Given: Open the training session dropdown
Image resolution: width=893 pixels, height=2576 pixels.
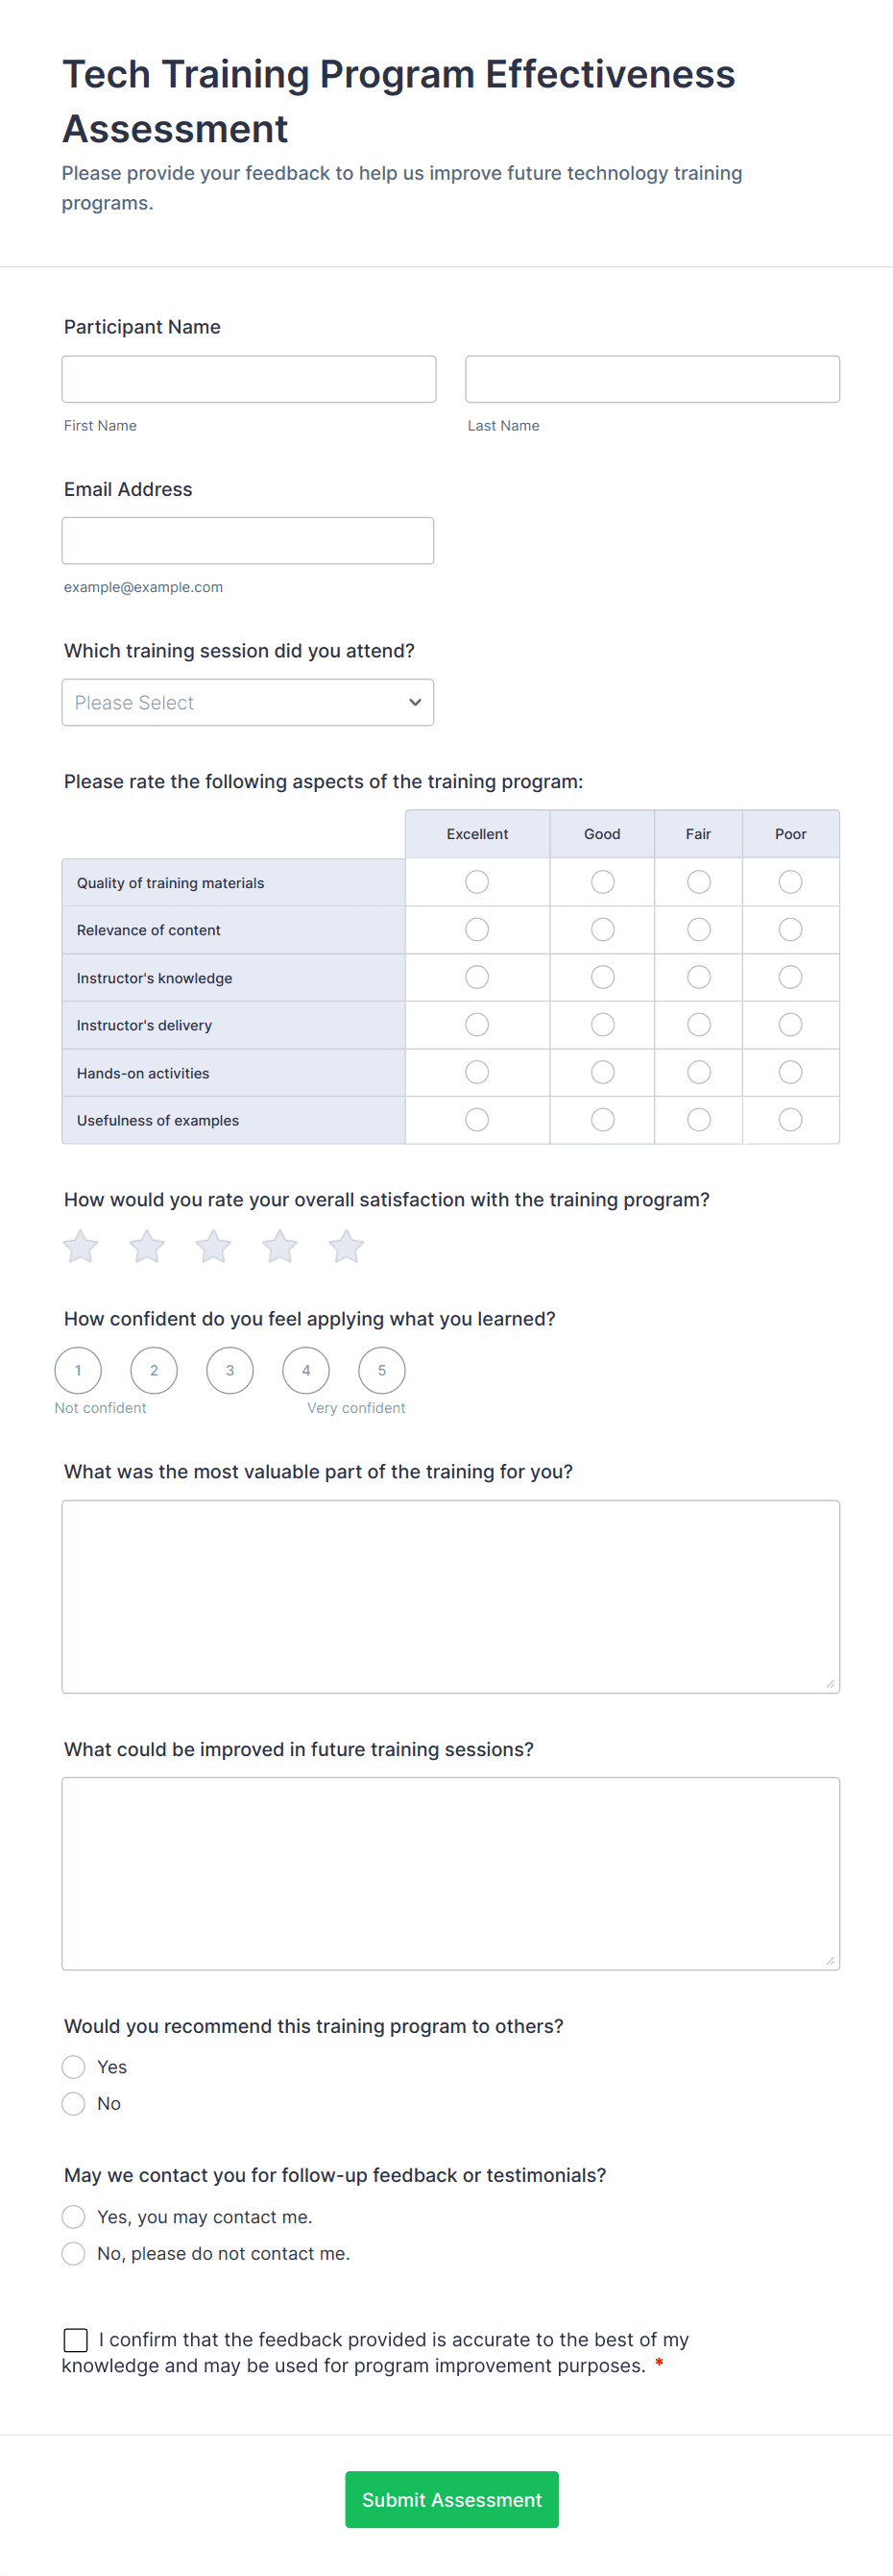Looking at the screenshot, I should coord(247,702).
